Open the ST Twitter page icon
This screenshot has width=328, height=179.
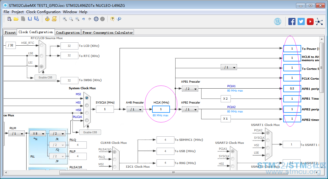point(301,21)
